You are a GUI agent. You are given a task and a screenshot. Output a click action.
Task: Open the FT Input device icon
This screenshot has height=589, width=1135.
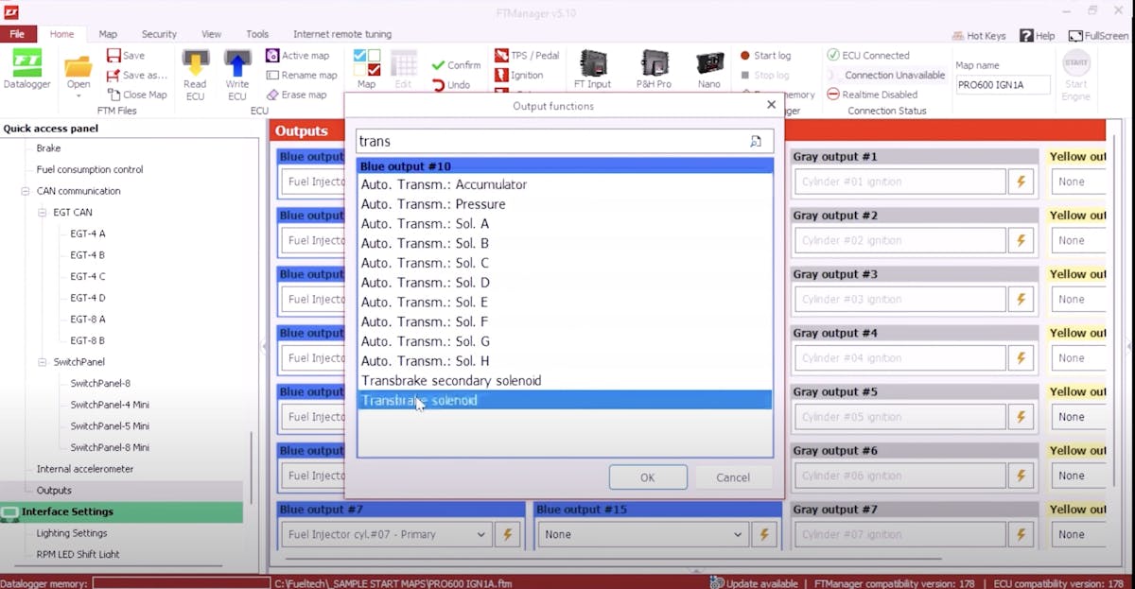click(592, 64)
